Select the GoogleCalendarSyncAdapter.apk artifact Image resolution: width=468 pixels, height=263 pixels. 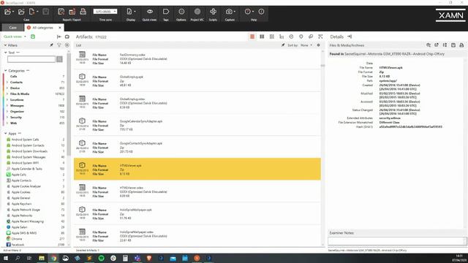click(197, 125)
